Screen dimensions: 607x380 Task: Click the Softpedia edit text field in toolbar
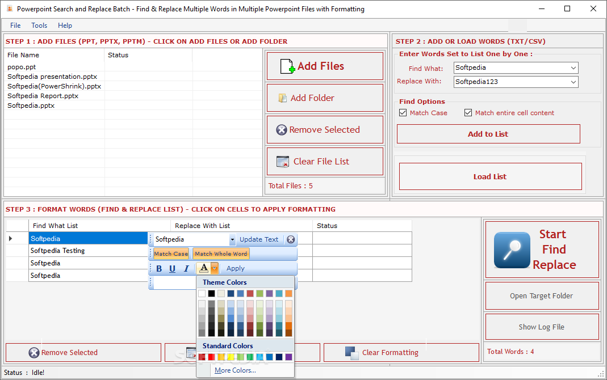pos(191,240)
